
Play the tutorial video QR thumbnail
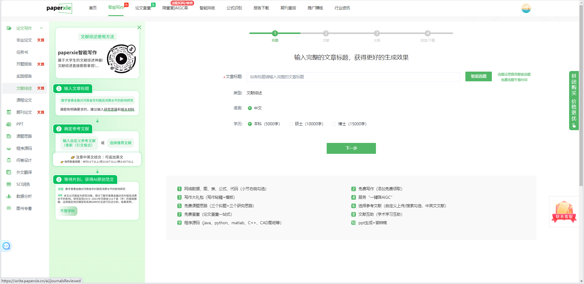[121, 59]
